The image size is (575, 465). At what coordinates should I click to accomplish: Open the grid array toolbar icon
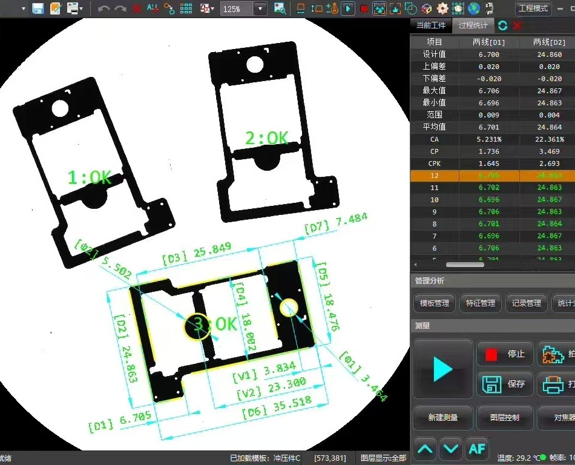(186, 8)
